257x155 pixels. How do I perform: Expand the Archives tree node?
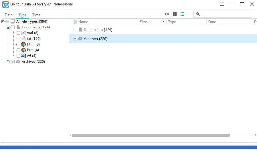tap(8, 62)
